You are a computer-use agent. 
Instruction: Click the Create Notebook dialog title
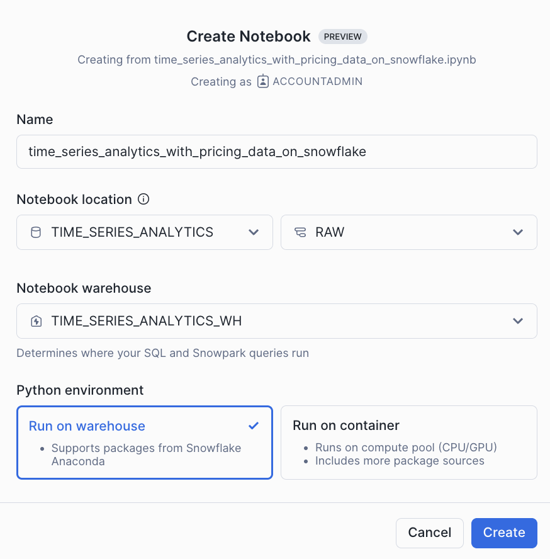pos(249,37)
